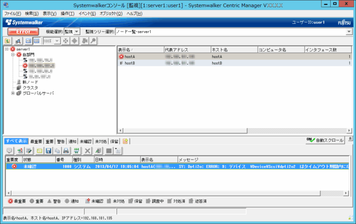The height and width of the screenshot is (224, 356).
Task: Click the up-folder icon in the top toolbar
Action: tap(7, 41)
